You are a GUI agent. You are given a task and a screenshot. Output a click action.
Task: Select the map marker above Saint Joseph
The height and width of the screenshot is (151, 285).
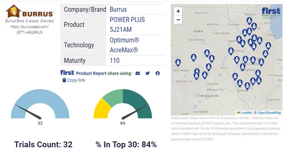(178, 63)
